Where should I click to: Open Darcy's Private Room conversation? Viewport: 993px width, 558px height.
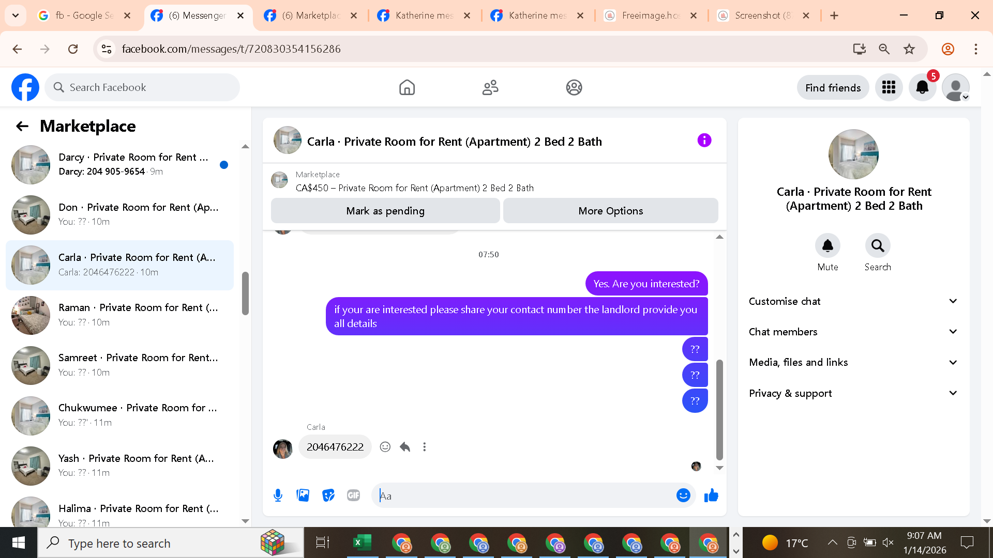[120, 164]
